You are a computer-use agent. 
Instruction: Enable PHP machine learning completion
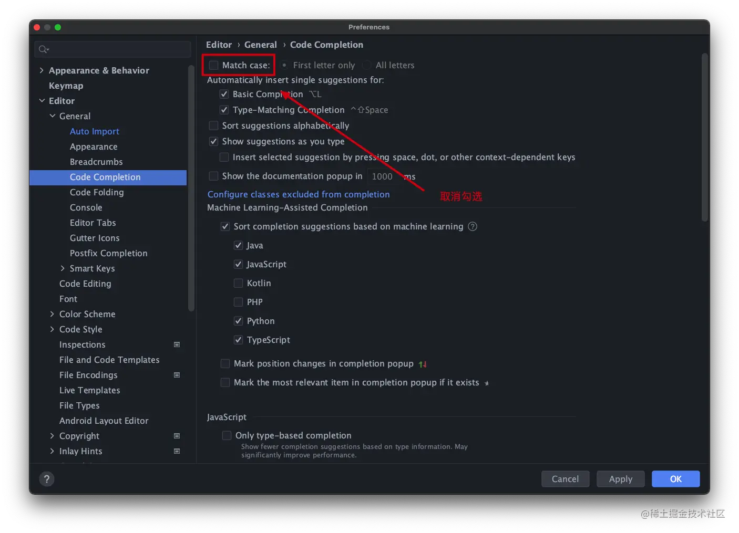pos(238,302)
